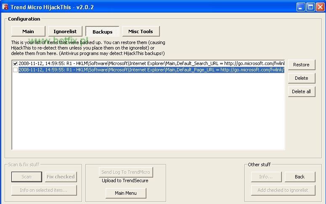
Task: Check the Default_Page_URL backup checkbox
Action: click(x=16, y=70)
